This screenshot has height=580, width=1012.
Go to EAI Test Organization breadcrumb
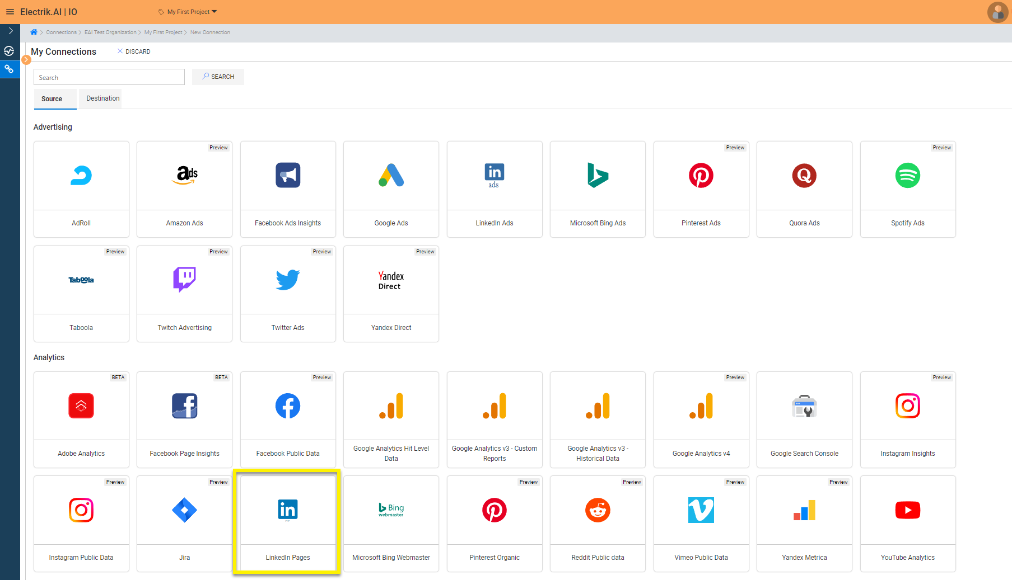click(110, 32)
